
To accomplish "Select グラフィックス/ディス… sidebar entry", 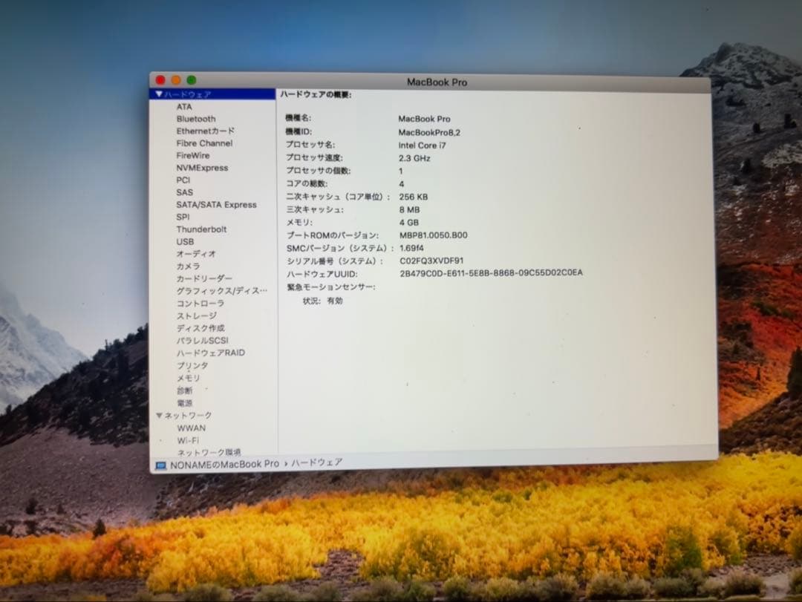I will (221, 290).
